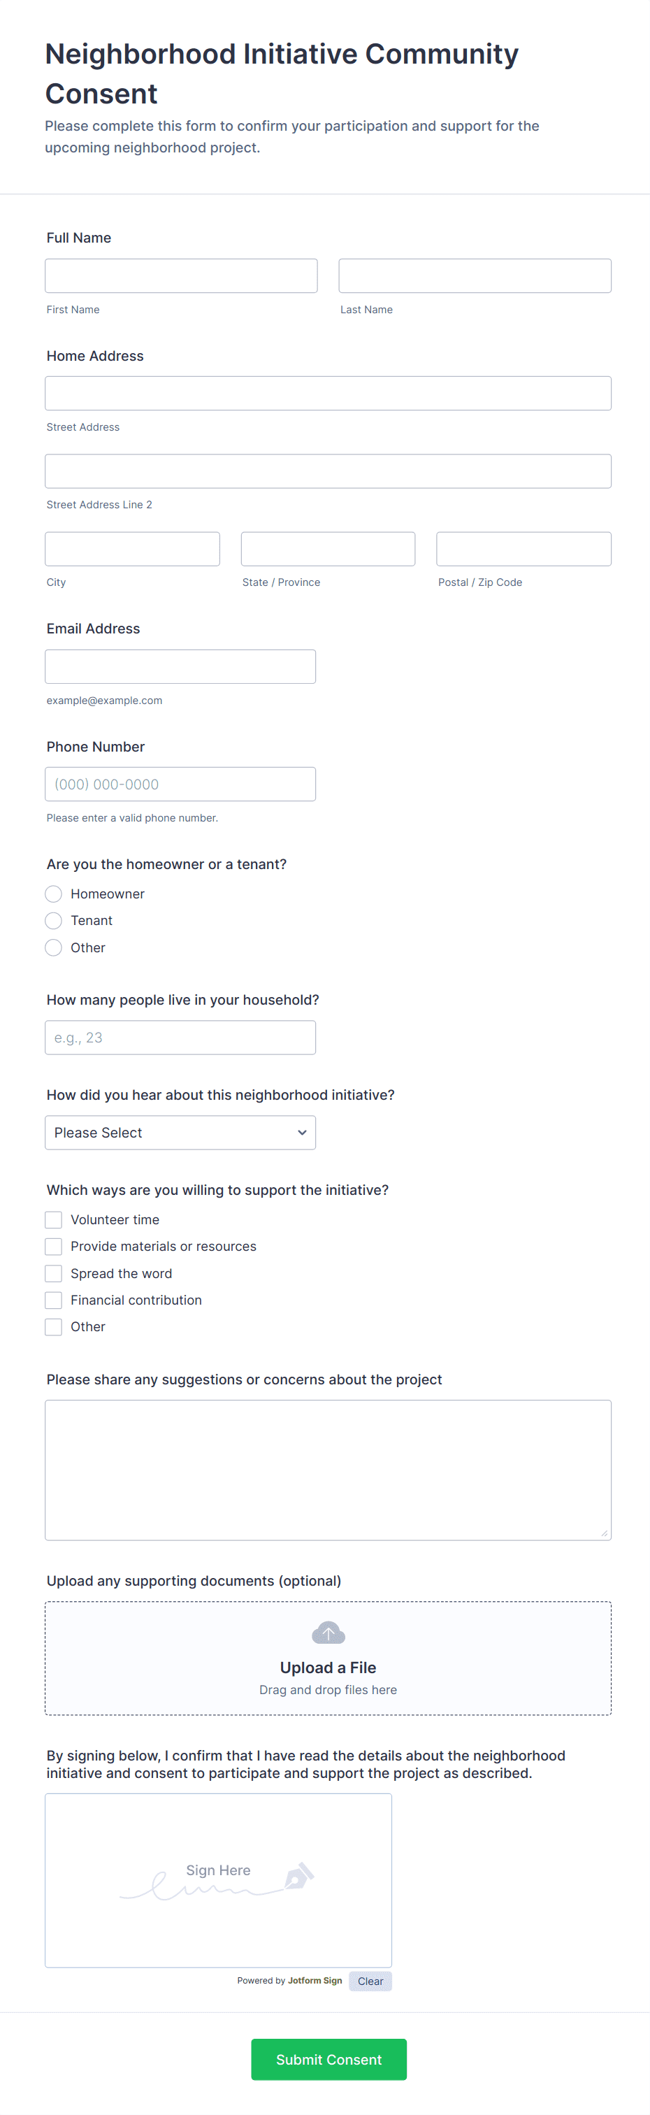The width and height of the screenshot is (650, 2115).
Task: Open the Please Select dropdown
Action: tap(180, 1133)
